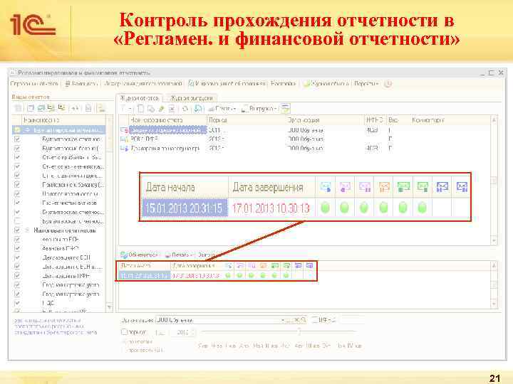Screen dimensions: 513x384
Task: Click the year stepper next to 2012
Action: [193, 332]
